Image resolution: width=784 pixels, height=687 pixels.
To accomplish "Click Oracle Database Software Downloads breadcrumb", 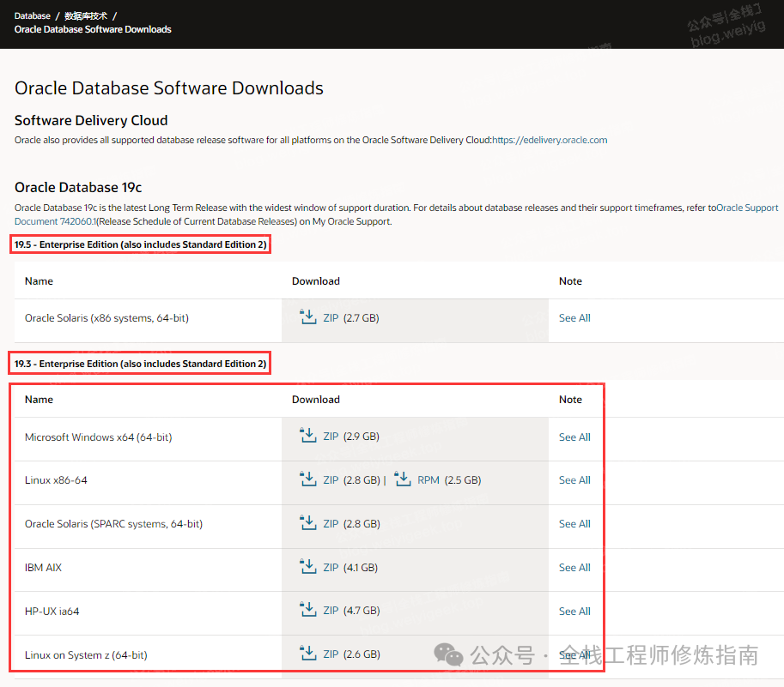I will click(93, 29).
